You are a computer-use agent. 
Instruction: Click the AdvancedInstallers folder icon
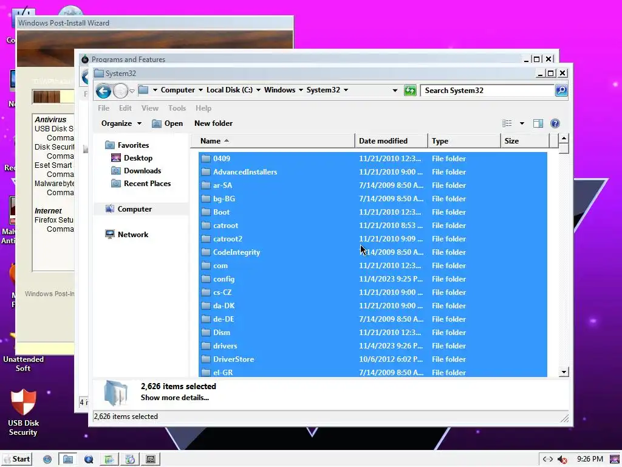205,172
